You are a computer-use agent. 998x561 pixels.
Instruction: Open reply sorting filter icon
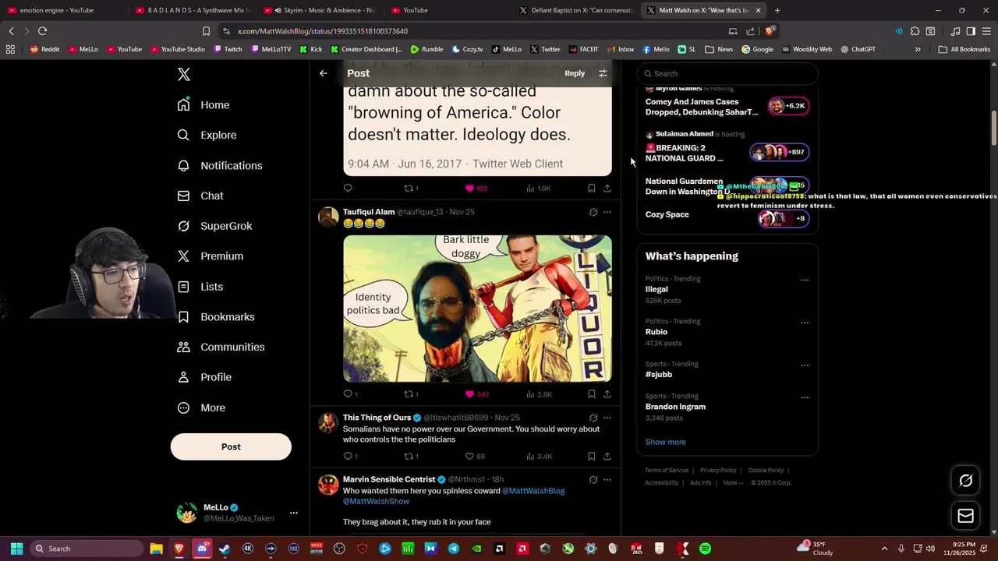[x=603, y=73]
